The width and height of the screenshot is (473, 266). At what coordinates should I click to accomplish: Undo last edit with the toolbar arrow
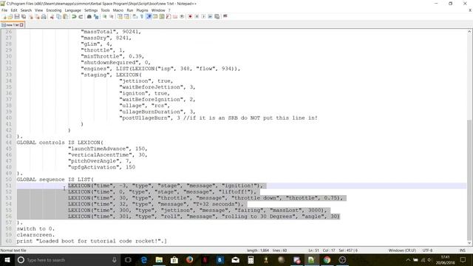click(74, 16)
